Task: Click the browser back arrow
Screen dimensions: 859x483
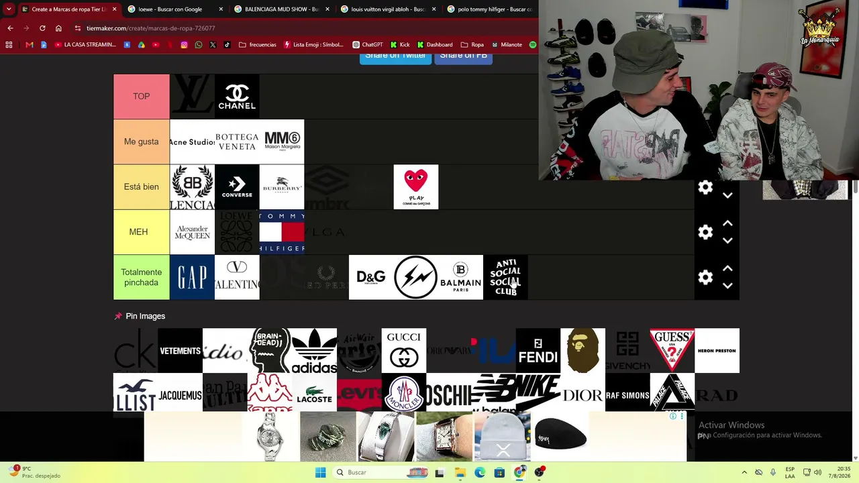Action: [10, 28]
